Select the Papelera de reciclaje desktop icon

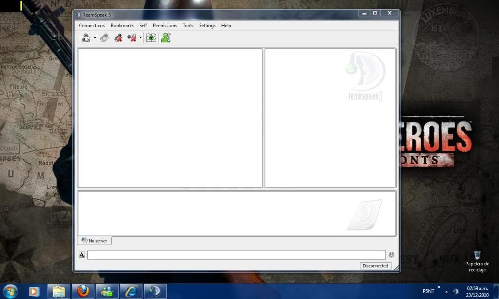coord(477,262)
